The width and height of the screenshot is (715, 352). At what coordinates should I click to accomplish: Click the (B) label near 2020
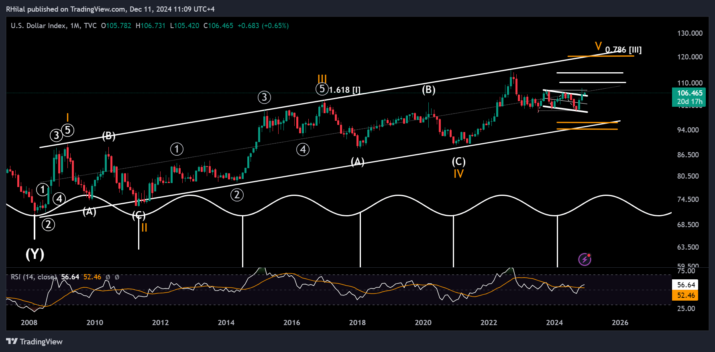pos(428,90)
